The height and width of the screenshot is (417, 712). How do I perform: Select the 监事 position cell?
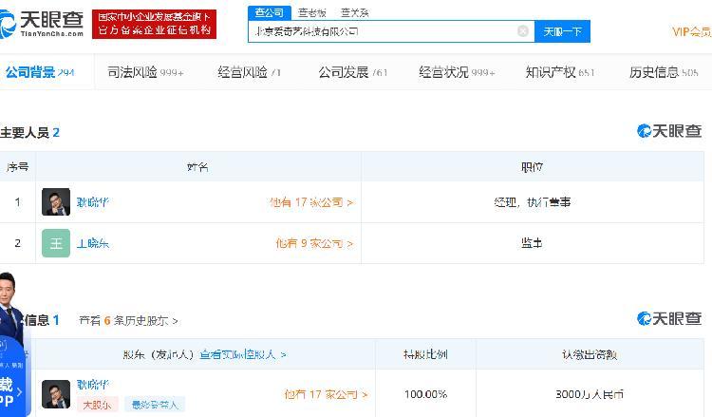tap(533, 243)
